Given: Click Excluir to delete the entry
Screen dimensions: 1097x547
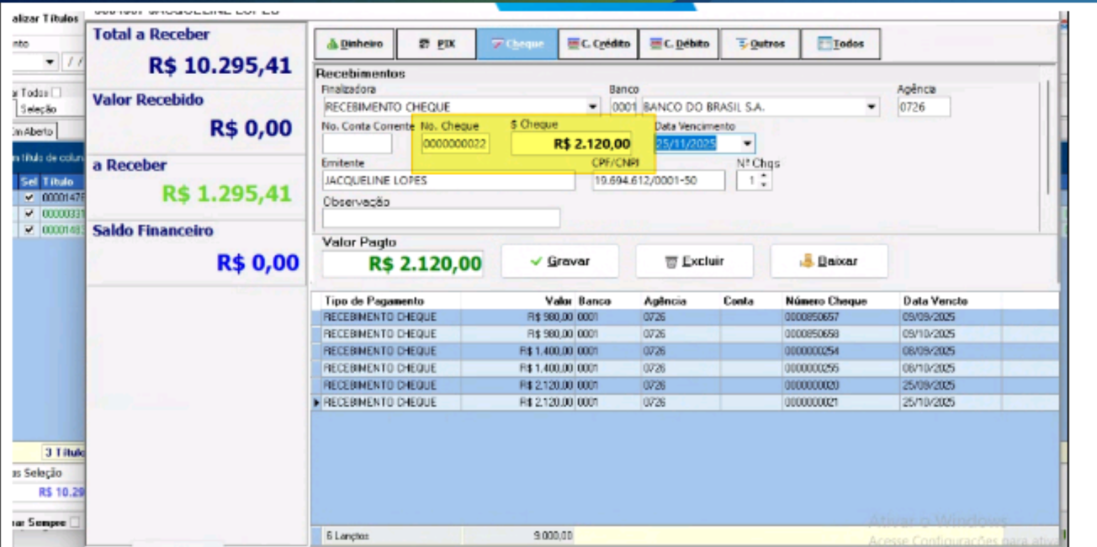Looking at the screenshot, I should point(694,262).
